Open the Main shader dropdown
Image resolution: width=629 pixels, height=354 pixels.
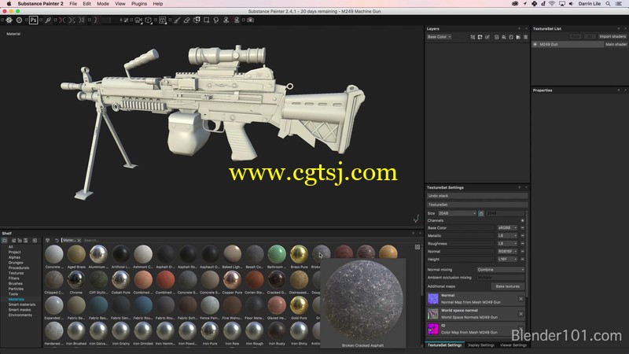pos(616,45)
